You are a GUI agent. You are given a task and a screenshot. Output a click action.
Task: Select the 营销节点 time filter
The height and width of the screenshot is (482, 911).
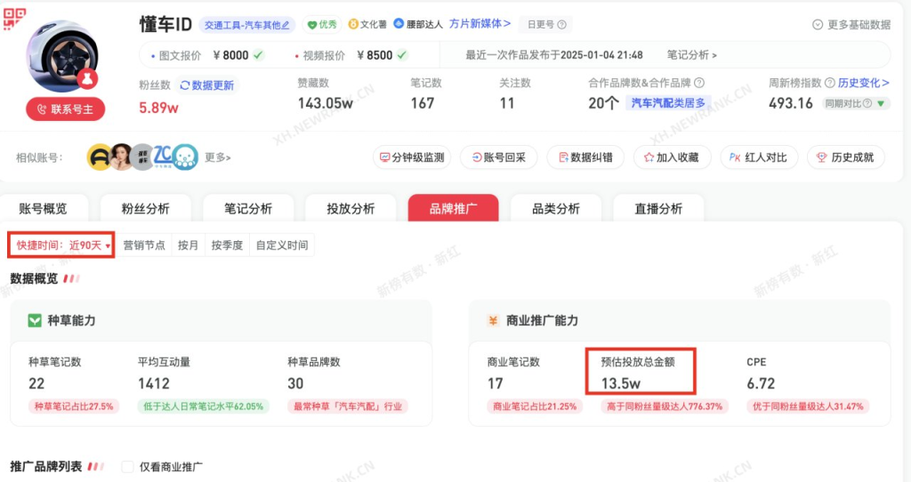tap(144, 245)
